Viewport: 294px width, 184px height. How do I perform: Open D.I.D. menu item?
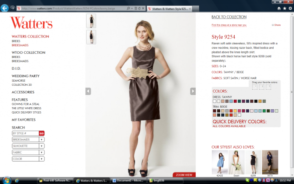click(16, 68)
